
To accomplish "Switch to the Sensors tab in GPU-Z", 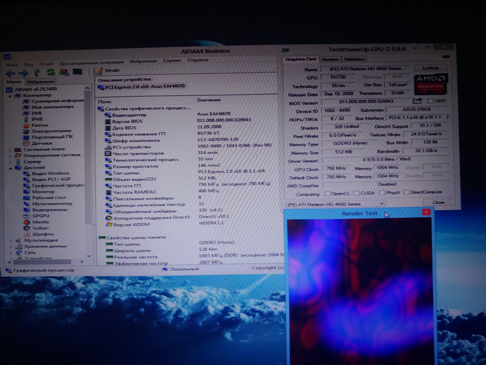I will point(330,59).
